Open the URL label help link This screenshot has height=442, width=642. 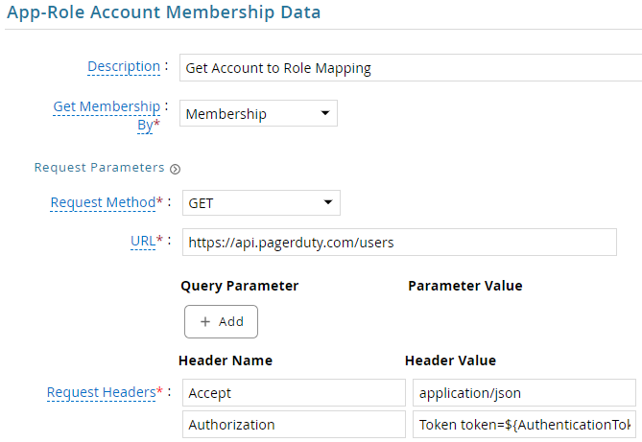coord(143,241)
